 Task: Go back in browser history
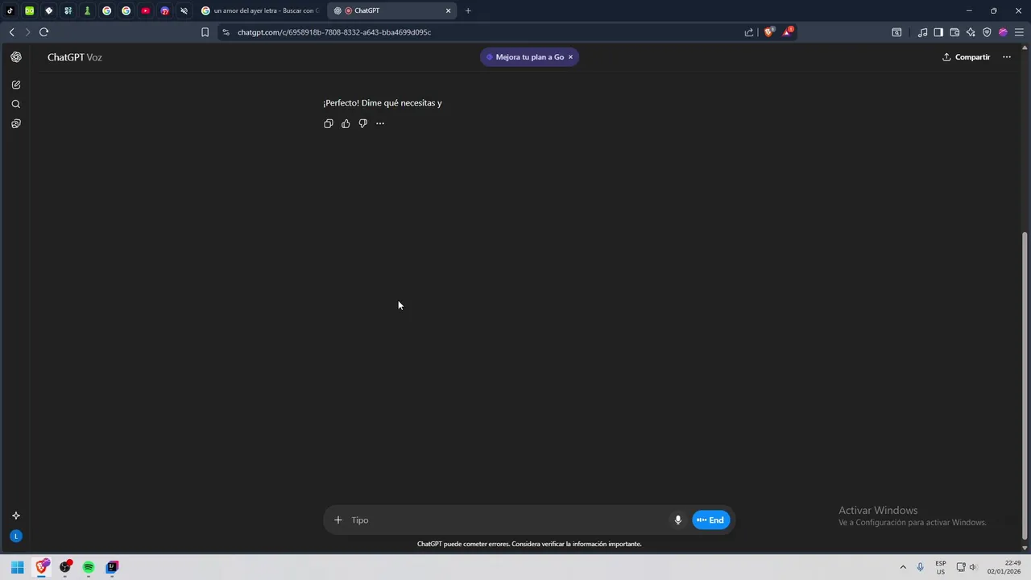pos(11,32)
